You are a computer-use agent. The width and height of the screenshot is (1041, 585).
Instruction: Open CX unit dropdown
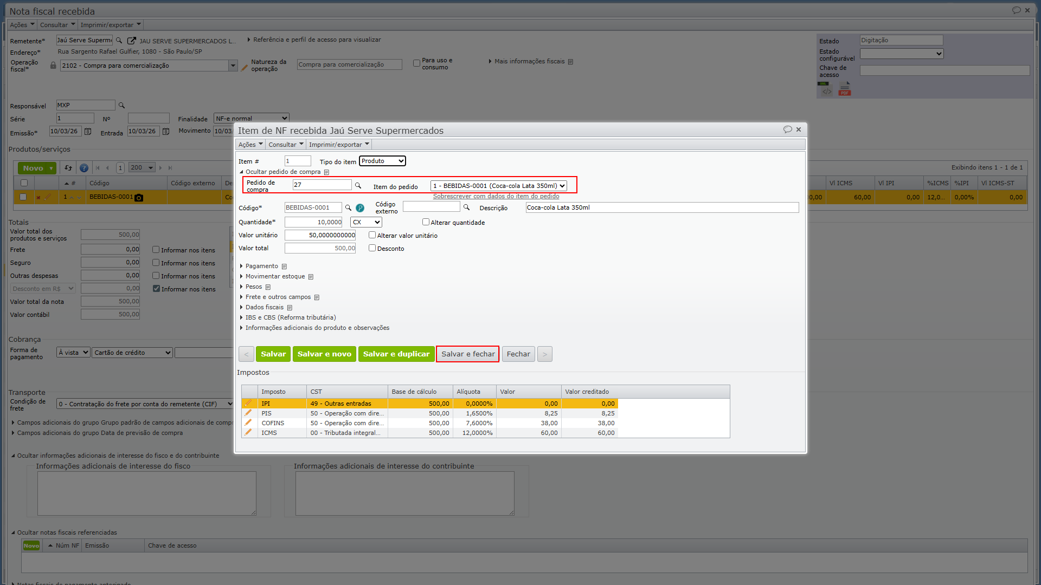[366, 222]
